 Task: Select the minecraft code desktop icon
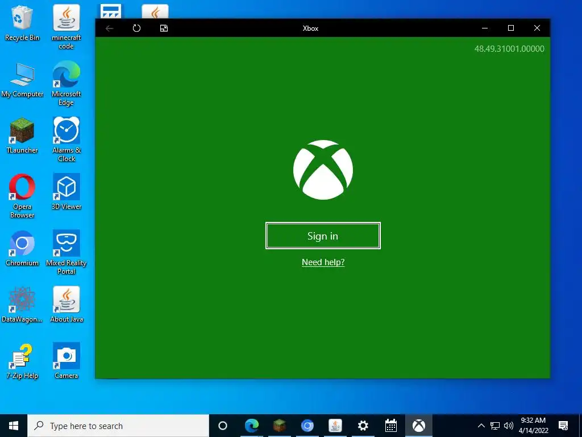point(66,27)
